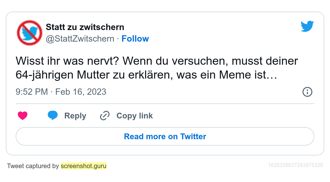
Task: Click the blue Twitter bird logo
Action: click(x=307, y=26)
